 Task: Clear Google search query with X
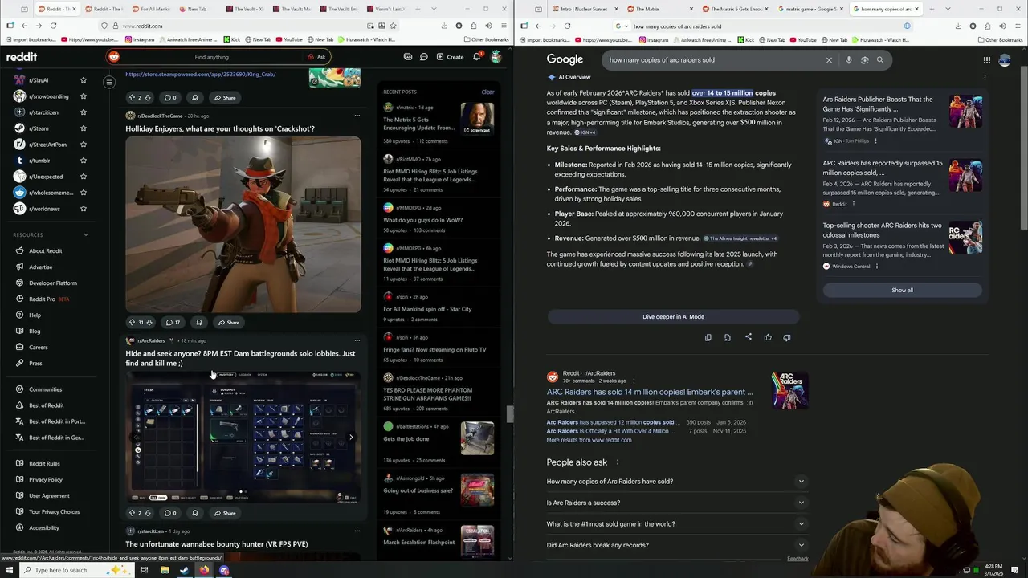click(829, 60)
